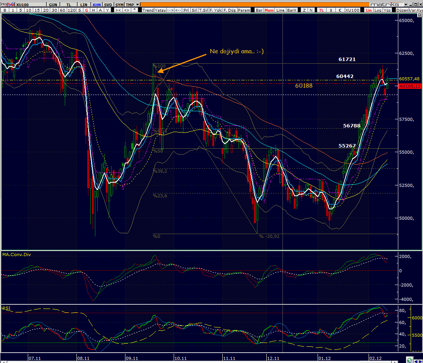The image size is (423, 363).
Task: Click the Param settings button
Action: tap(244, 10)
